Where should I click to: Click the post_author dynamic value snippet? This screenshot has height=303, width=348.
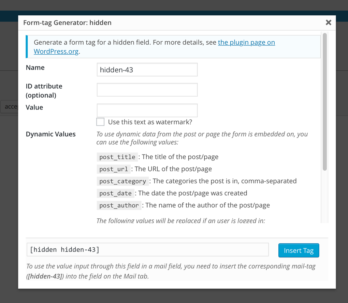click(x=119, y=205)
